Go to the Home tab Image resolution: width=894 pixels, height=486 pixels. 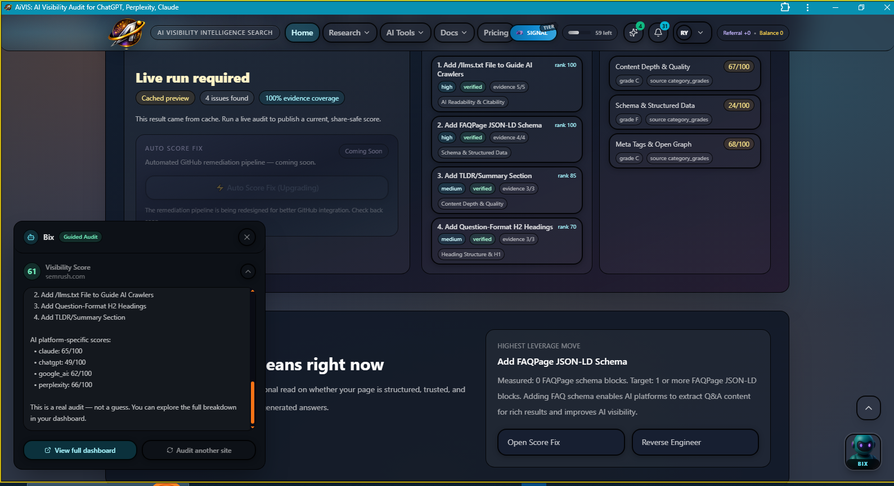coord(302,33)
